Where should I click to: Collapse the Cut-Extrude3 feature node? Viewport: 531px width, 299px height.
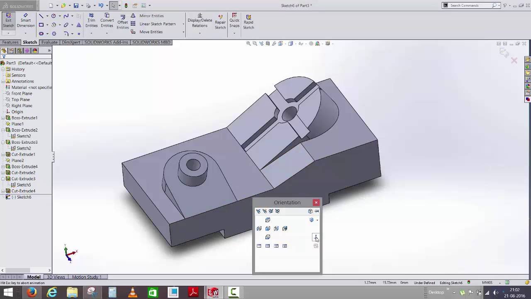point(3,179)
